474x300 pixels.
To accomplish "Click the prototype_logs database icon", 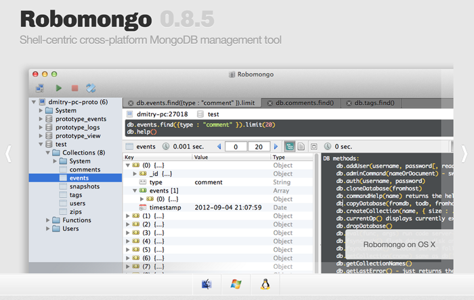I will point(49,127).
